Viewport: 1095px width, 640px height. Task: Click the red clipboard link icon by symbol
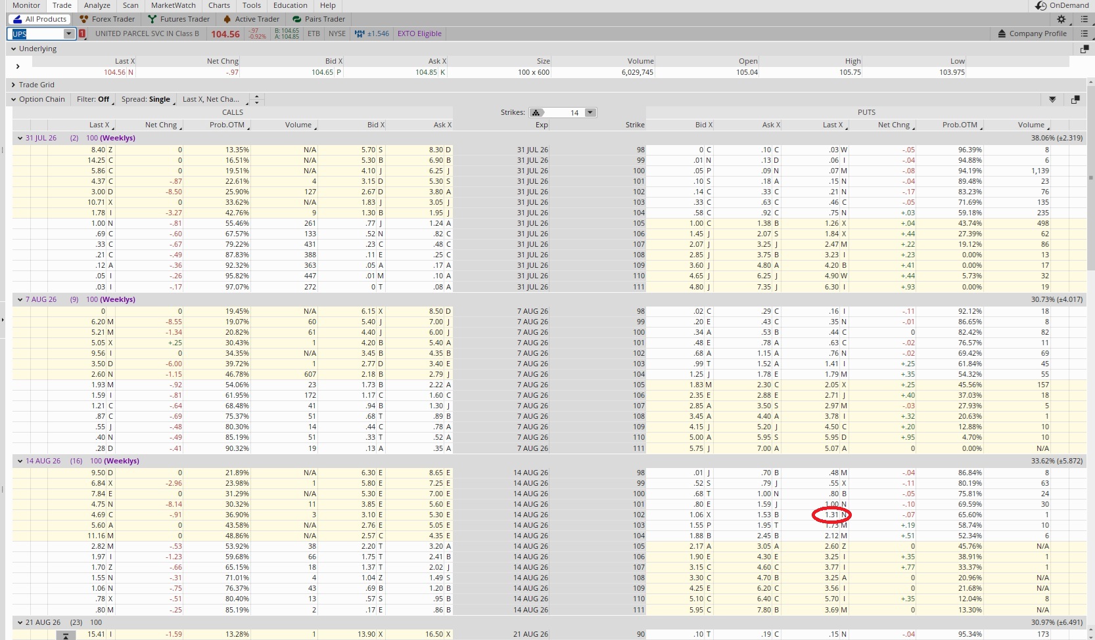tap(82, 33)
